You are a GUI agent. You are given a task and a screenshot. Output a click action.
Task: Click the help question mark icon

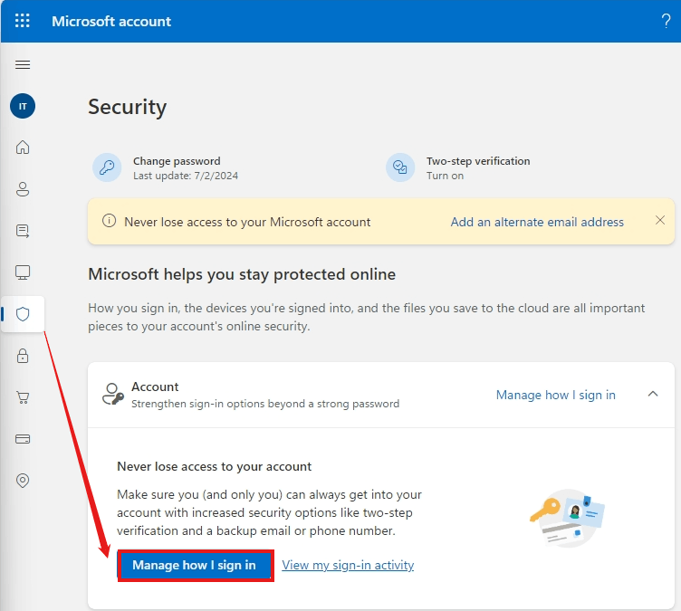pyautogui.click(x=666, y=21)
